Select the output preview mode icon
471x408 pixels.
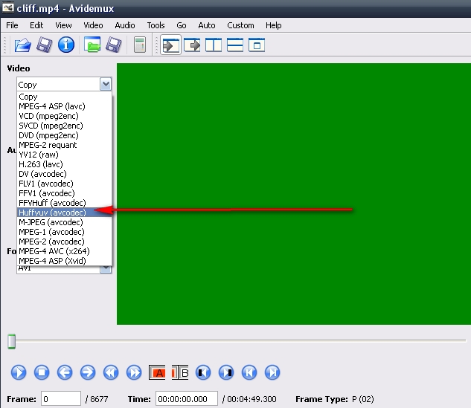pos(192,45)
